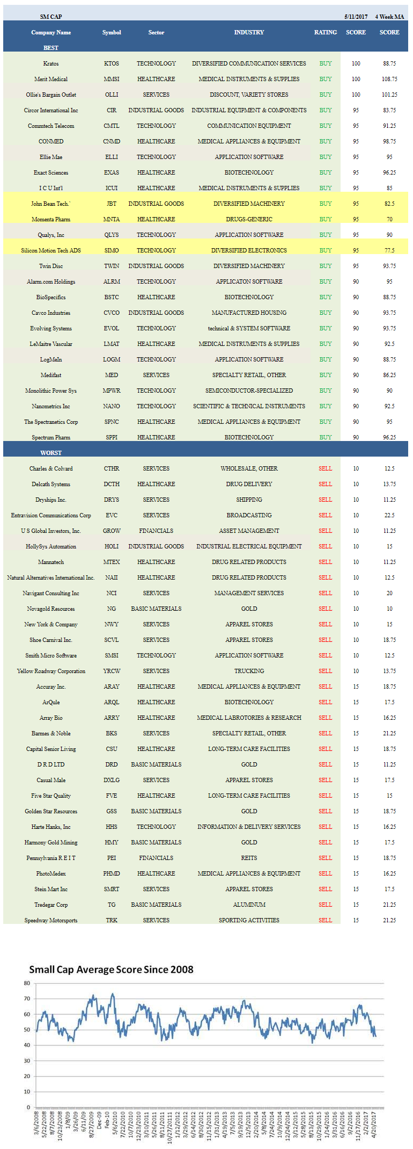Click the 4 Week MA label
The height and width of the screenshot is (1149, 413).
(389, 17)
